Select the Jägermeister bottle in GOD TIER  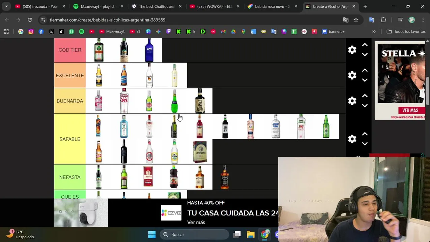click(98, 50)
